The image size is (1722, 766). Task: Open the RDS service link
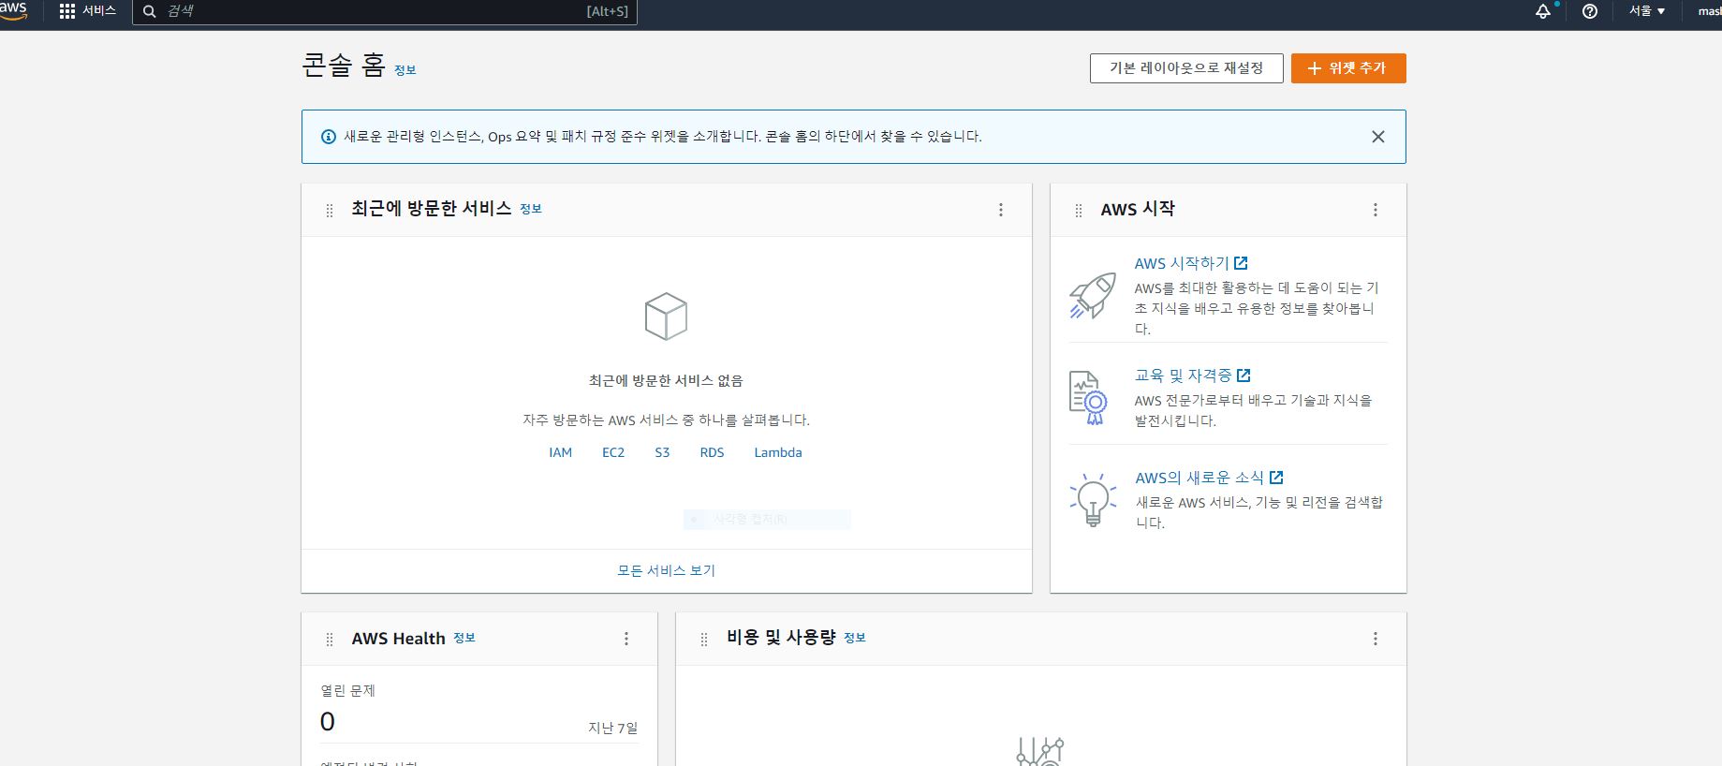[712, 452]
